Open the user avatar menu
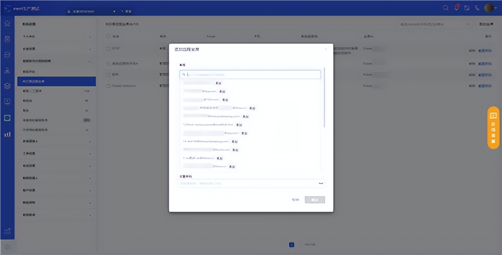 click(x=489, y=8)
